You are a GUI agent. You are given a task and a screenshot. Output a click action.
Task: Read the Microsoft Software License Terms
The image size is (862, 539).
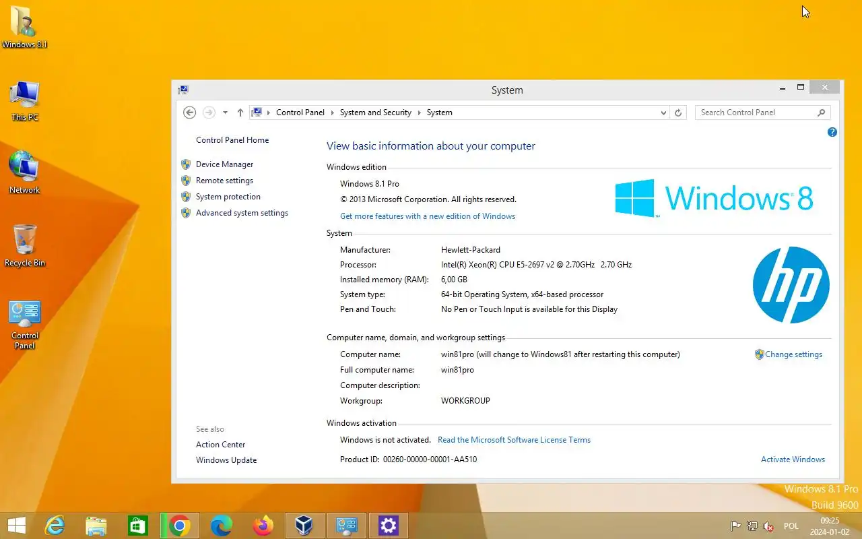pyautogui.click(x=515, y=440)
